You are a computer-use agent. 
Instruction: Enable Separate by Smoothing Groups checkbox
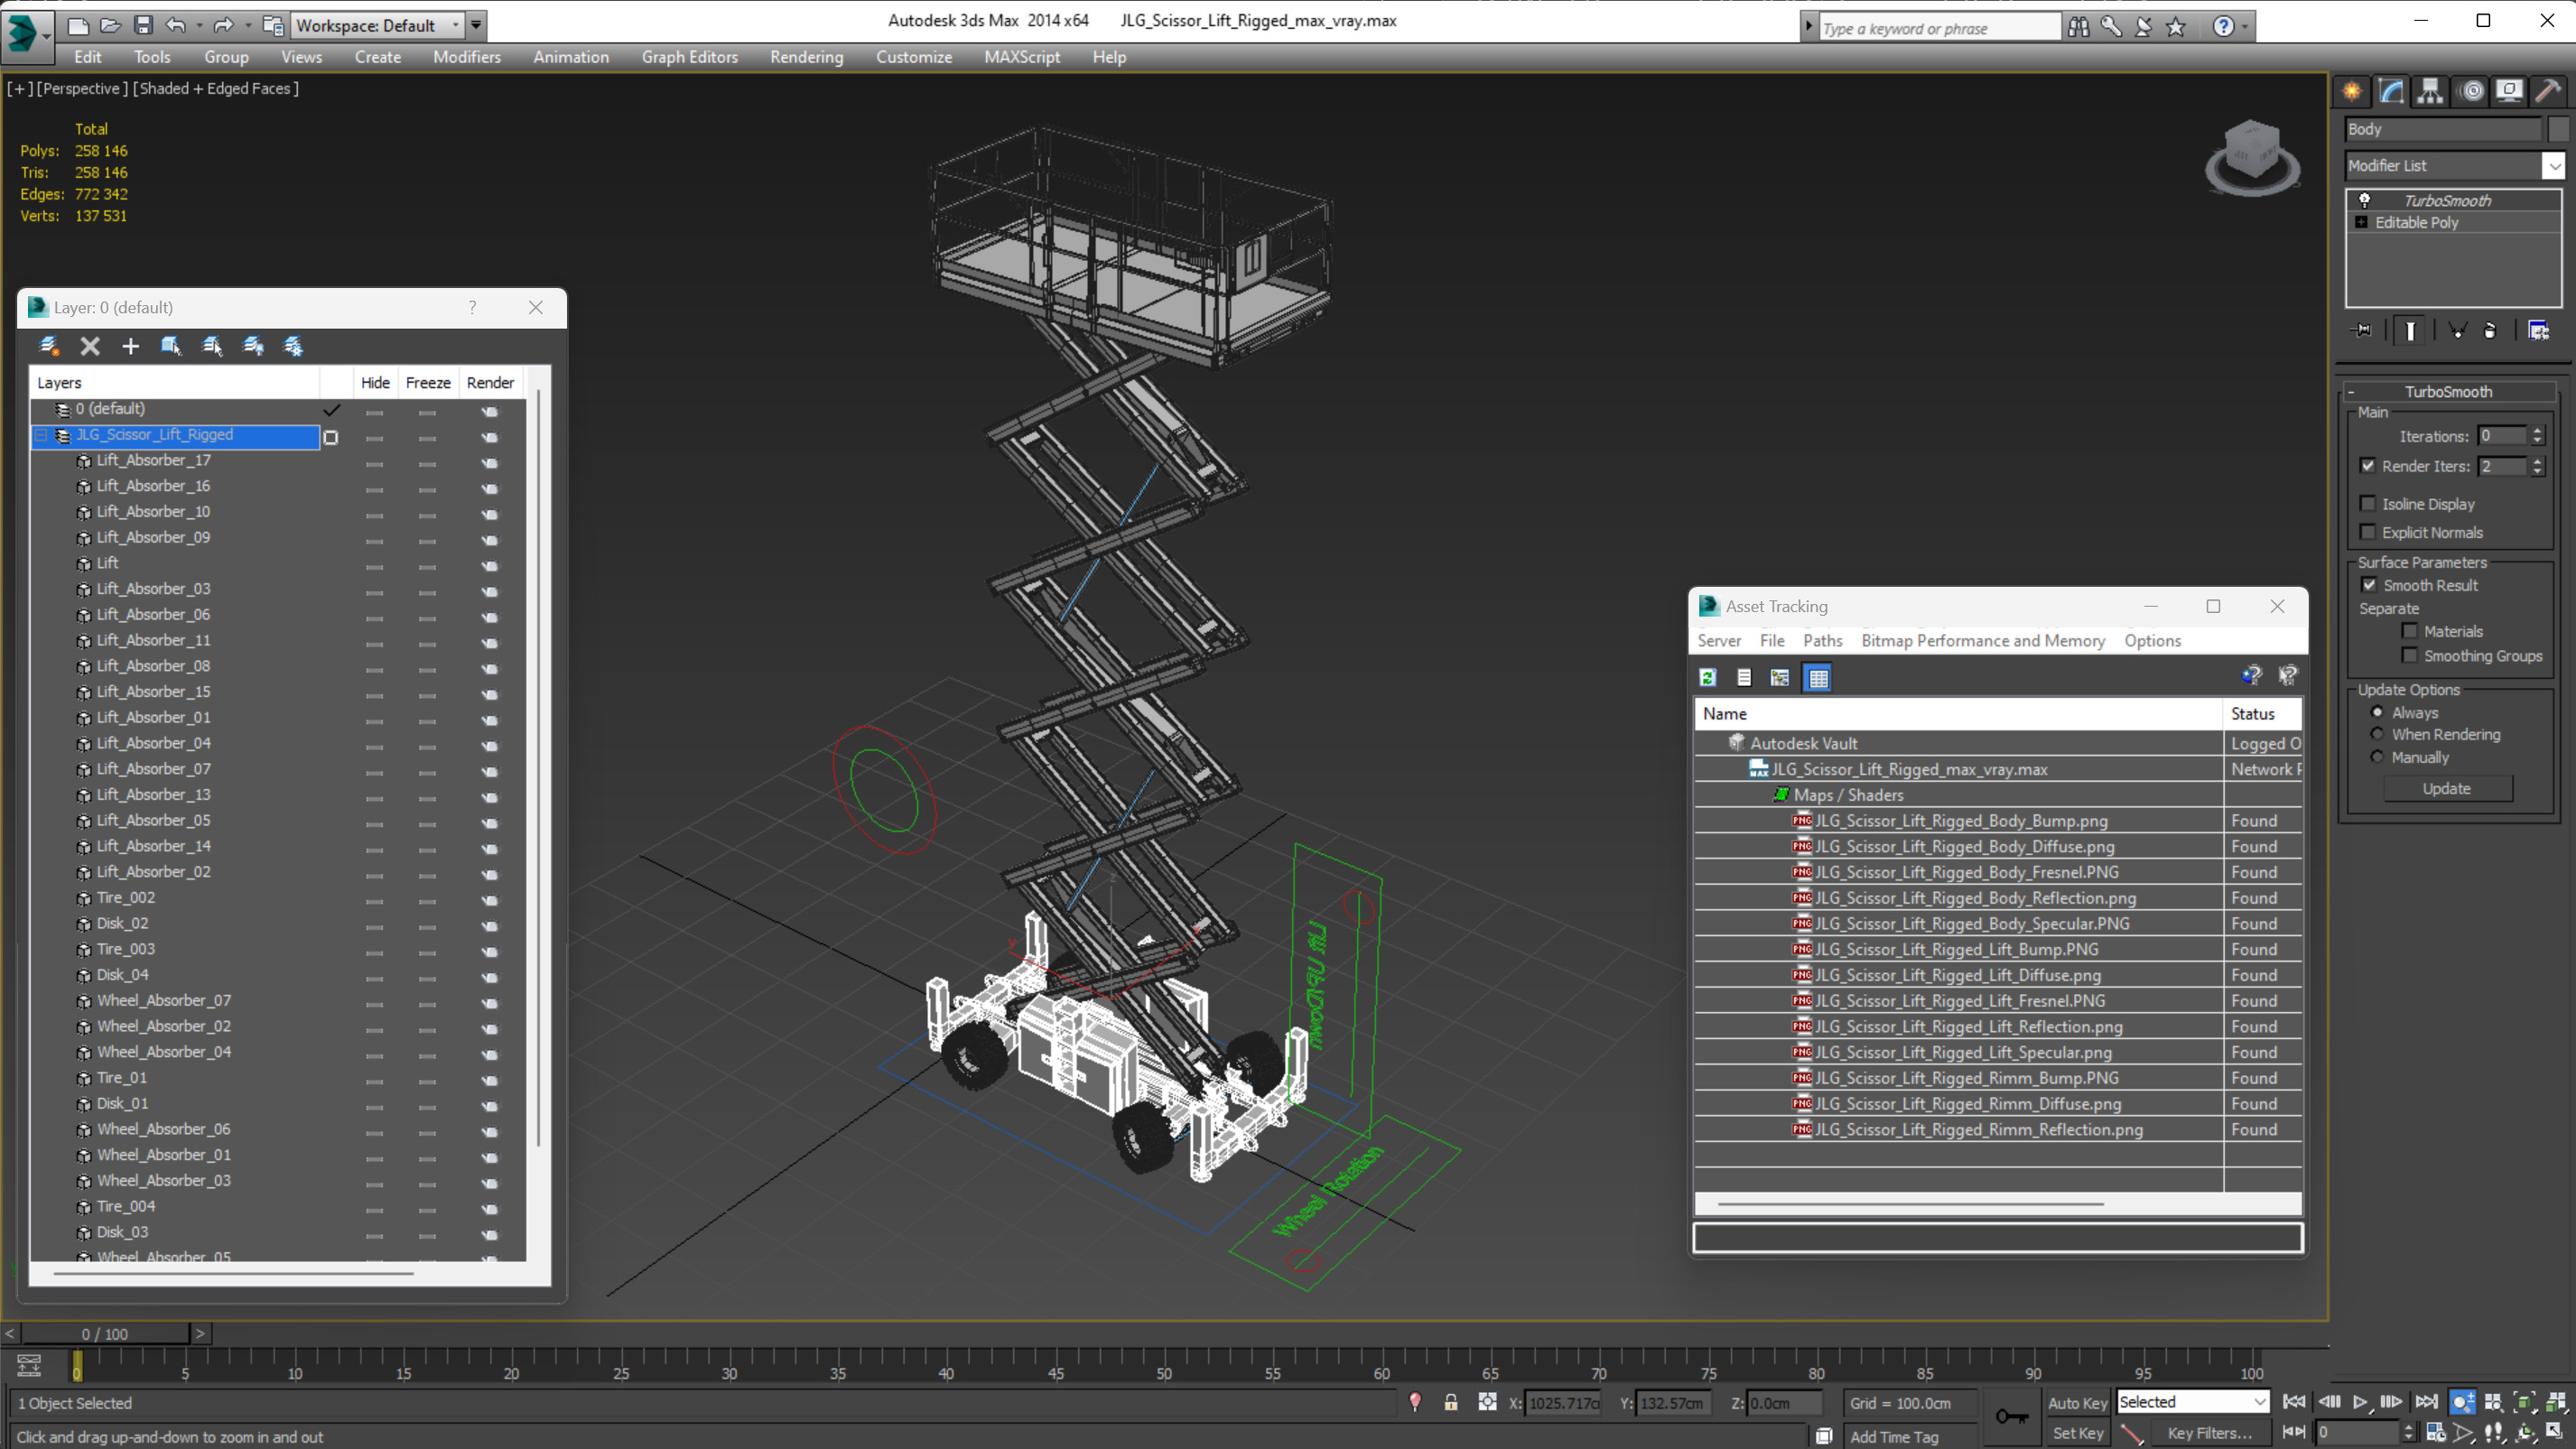coord(2409,655)
